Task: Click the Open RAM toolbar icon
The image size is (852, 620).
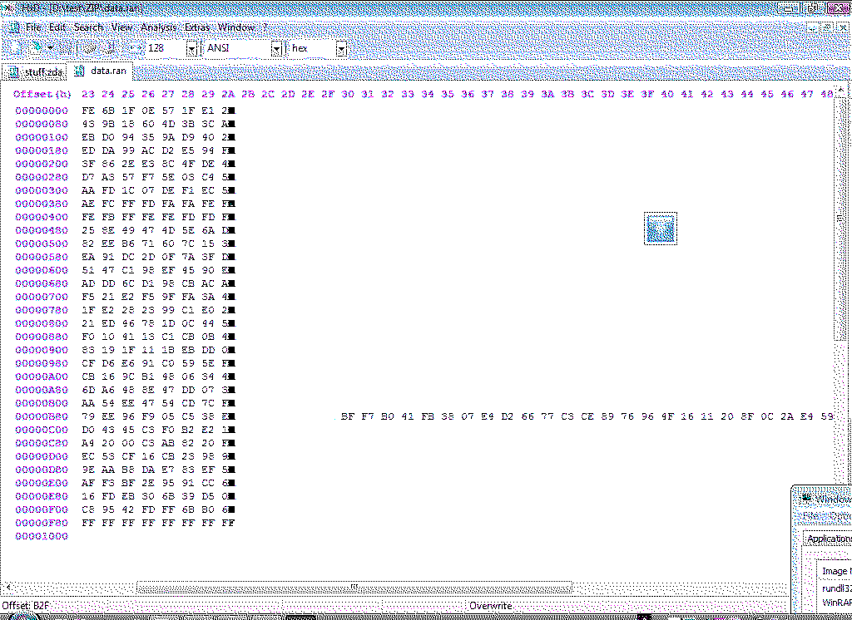Action: click(x=90, y=47)
